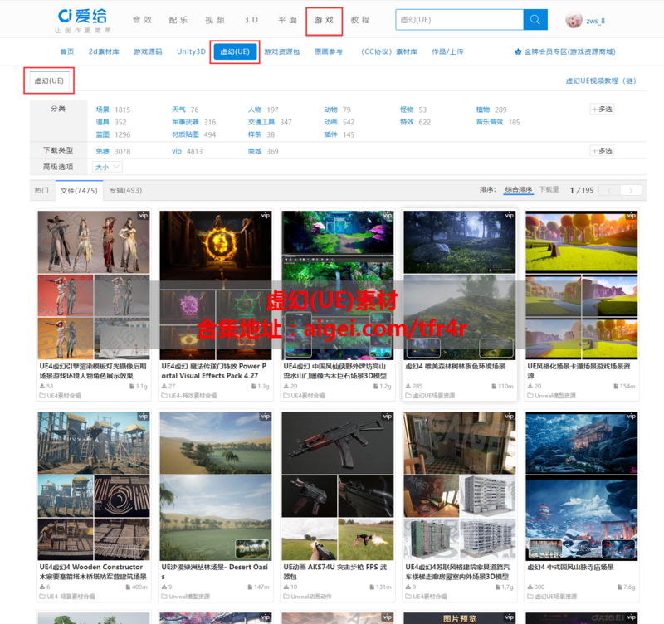Filter by 插件 category
Screen dimensions: 664x624
click(330, 134)
